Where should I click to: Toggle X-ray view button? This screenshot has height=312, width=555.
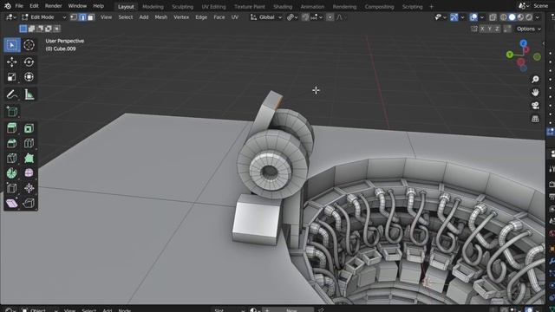[x=493, y=17]
